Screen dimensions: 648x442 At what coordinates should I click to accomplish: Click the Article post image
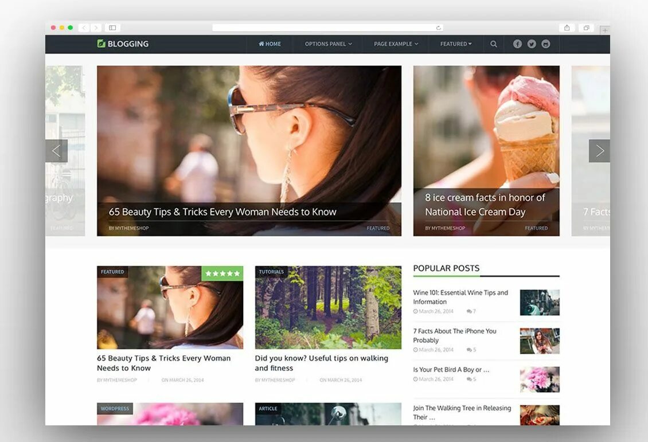coord(327,414)
